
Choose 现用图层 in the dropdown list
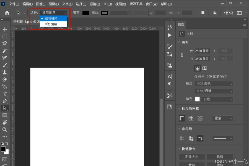click(53, 19)
